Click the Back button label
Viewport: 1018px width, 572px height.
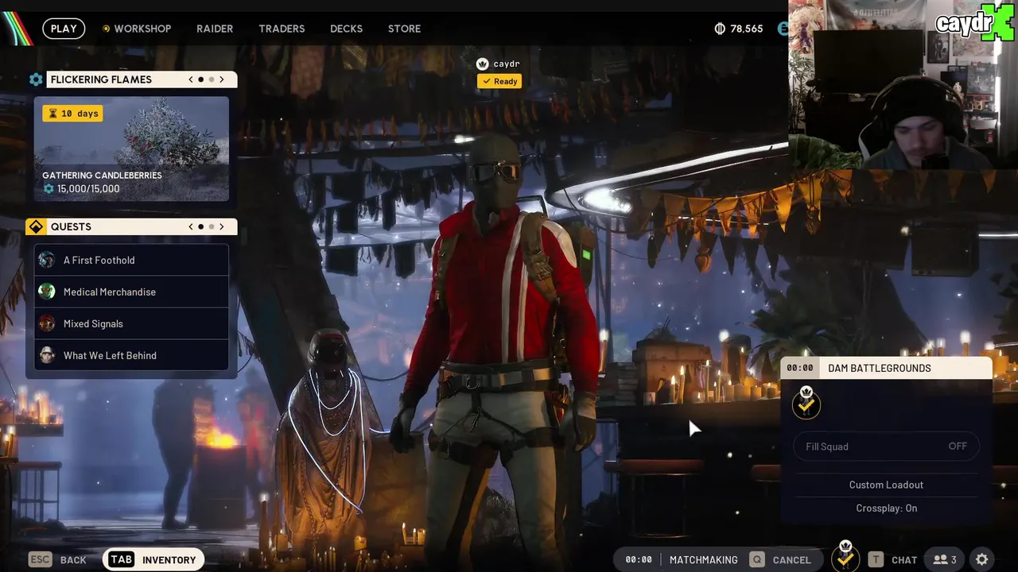tap(73, 560)
